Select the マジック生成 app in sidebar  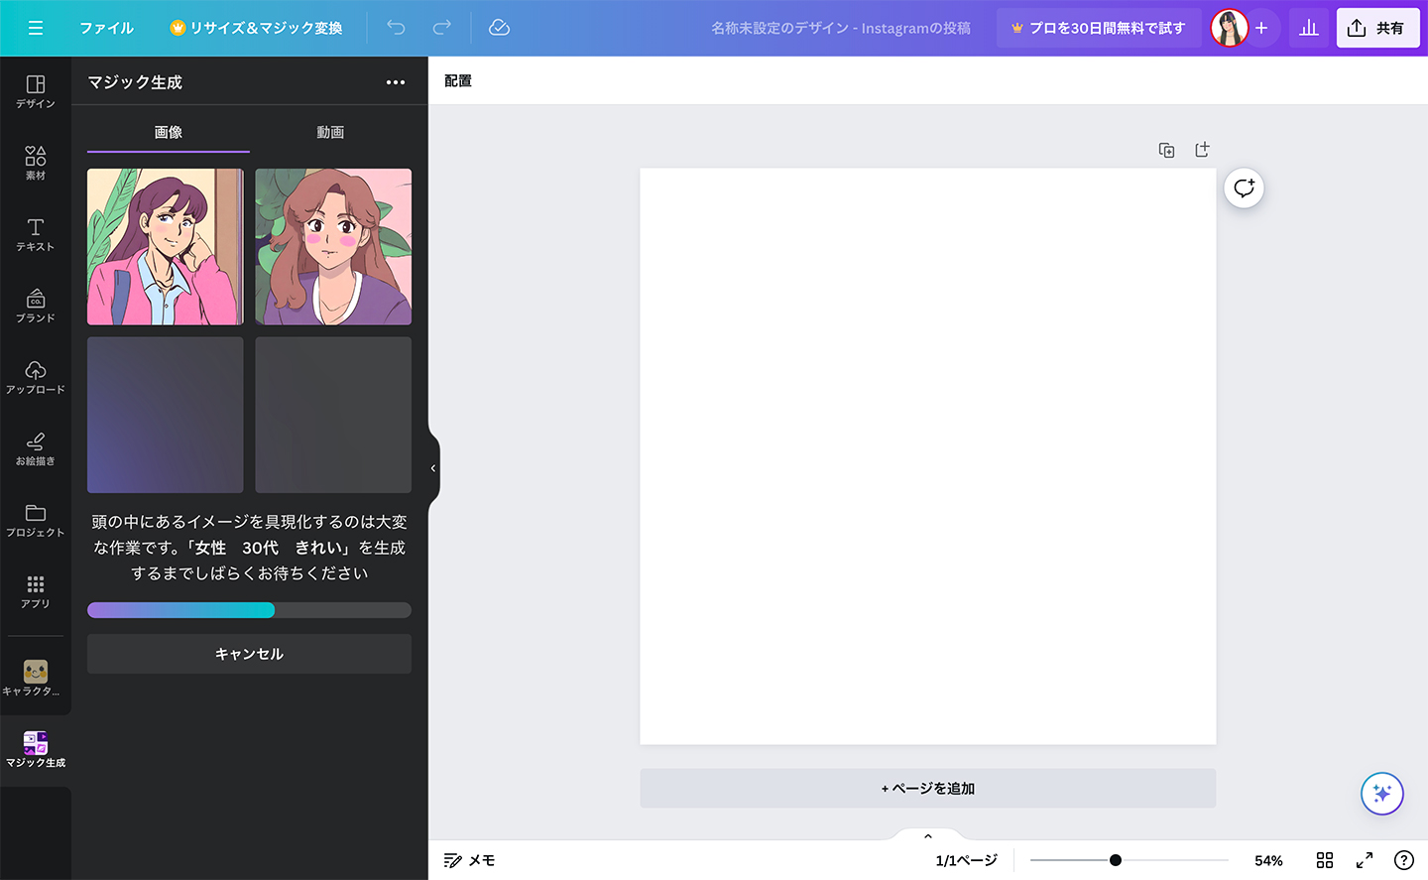(x=36, y=750)
